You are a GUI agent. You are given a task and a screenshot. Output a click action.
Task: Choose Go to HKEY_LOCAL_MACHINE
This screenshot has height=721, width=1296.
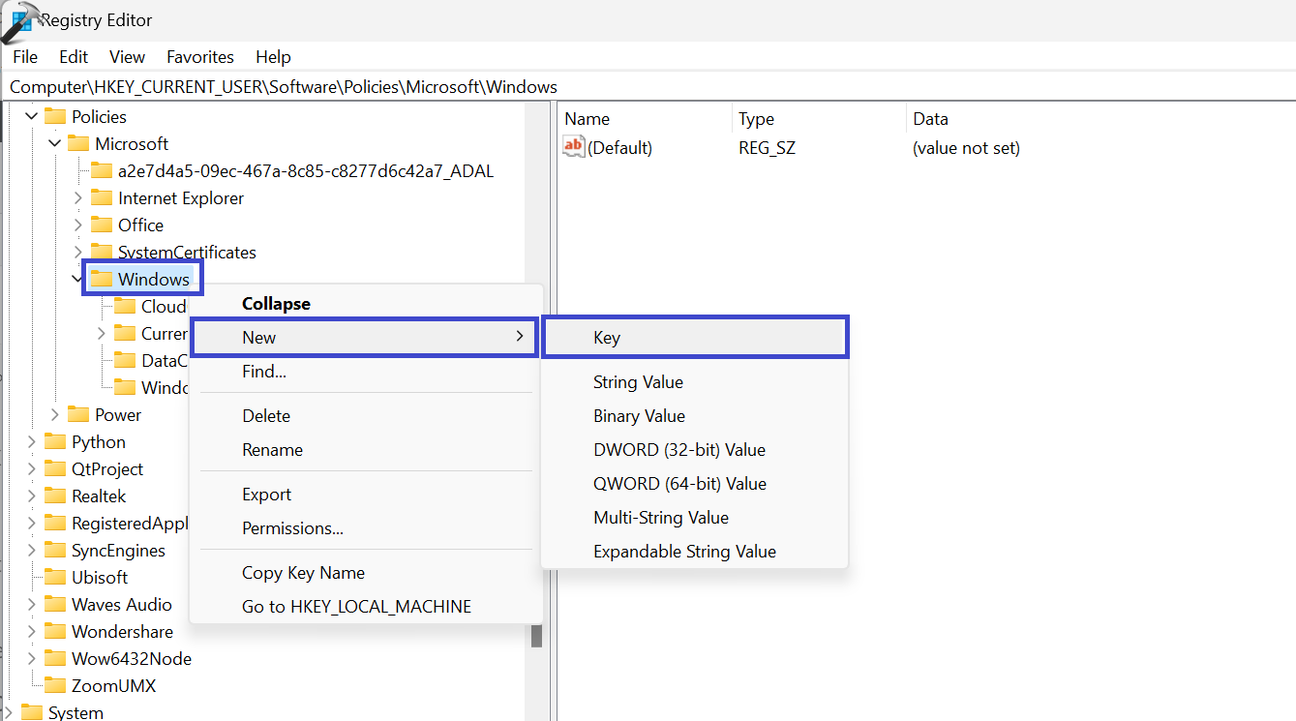pos(356,607)
